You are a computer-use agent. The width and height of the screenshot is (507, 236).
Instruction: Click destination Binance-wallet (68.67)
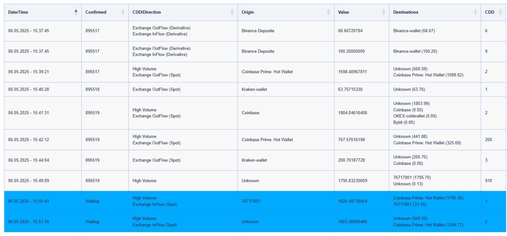[414, 31]
